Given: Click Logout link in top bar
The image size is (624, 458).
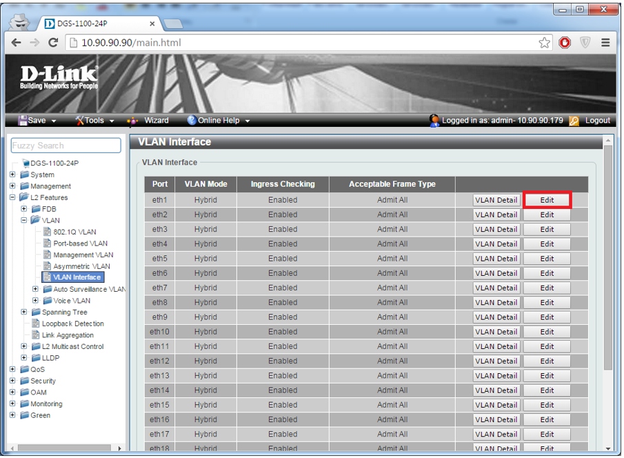Looking at the screenshot, I should coord(597,121).
